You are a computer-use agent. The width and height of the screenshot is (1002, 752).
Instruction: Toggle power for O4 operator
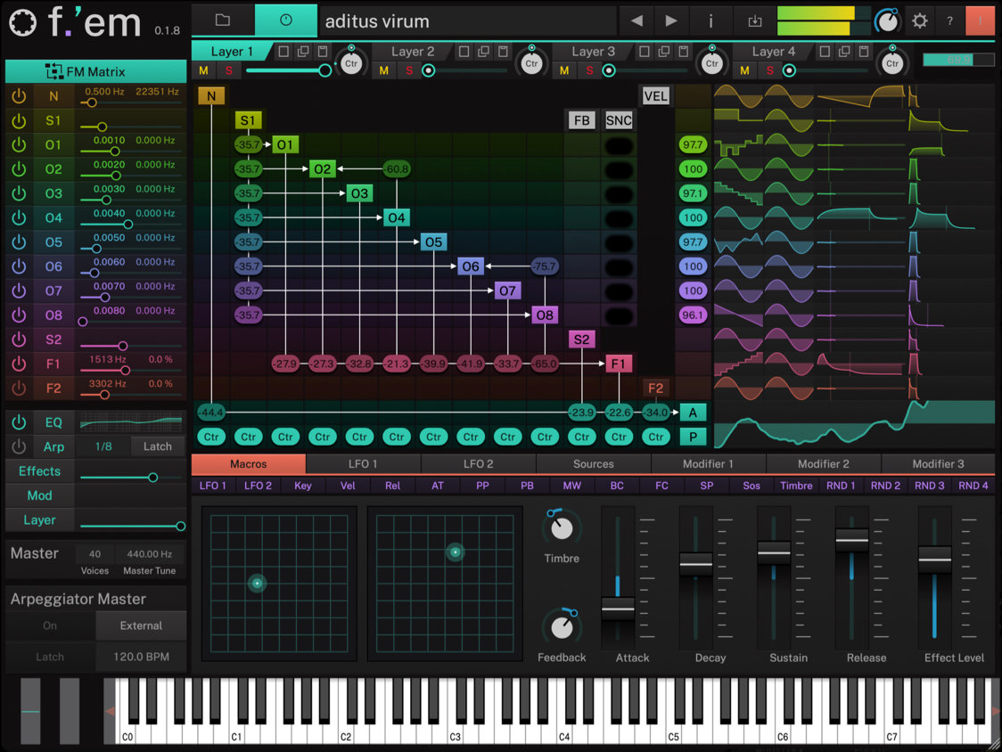pos(19,218)
